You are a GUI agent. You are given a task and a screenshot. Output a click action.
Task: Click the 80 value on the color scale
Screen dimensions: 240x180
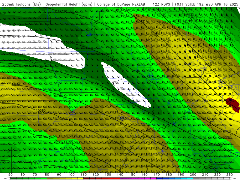(x=47, y=175)
